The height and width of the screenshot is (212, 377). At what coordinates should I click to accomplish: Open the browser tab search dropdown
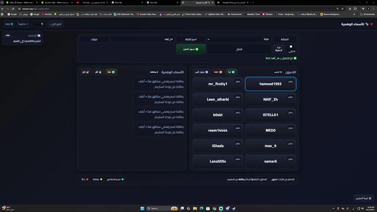coord(2,2)
